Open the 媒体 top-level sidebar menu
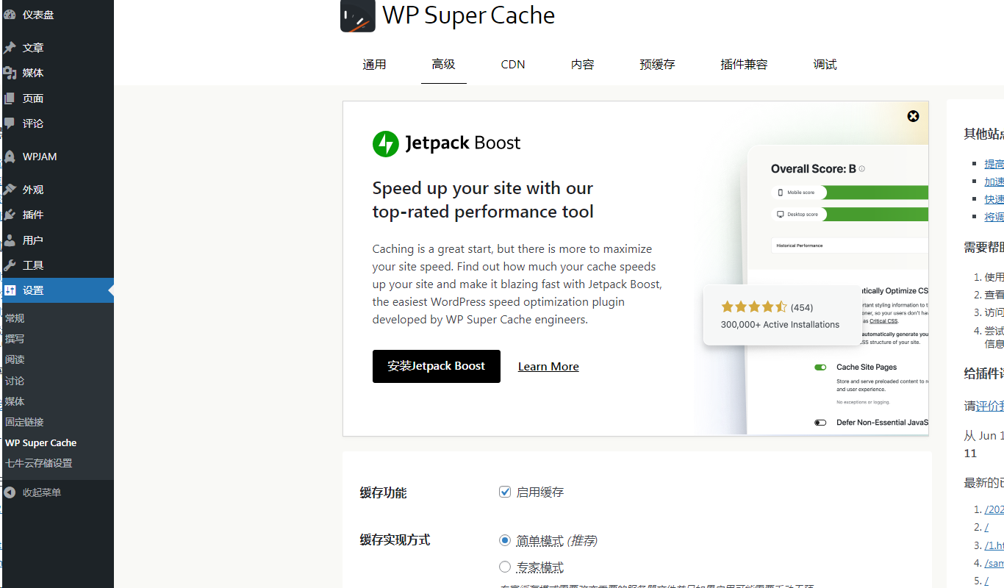1004x588 pixels. click(x=58, y=73)
